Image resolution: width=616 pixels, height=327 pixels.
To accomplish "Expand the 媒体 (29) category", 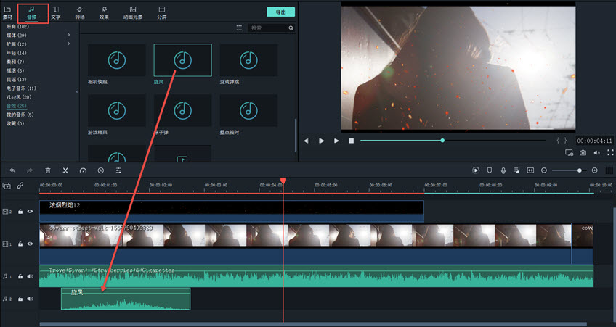I will pyautogui.click(x=69, y=36).
